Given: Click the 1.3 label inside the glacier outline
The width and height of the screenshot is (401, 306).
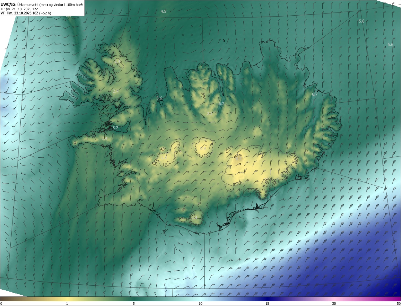Looking at the screenshot, I should (164, 157).
